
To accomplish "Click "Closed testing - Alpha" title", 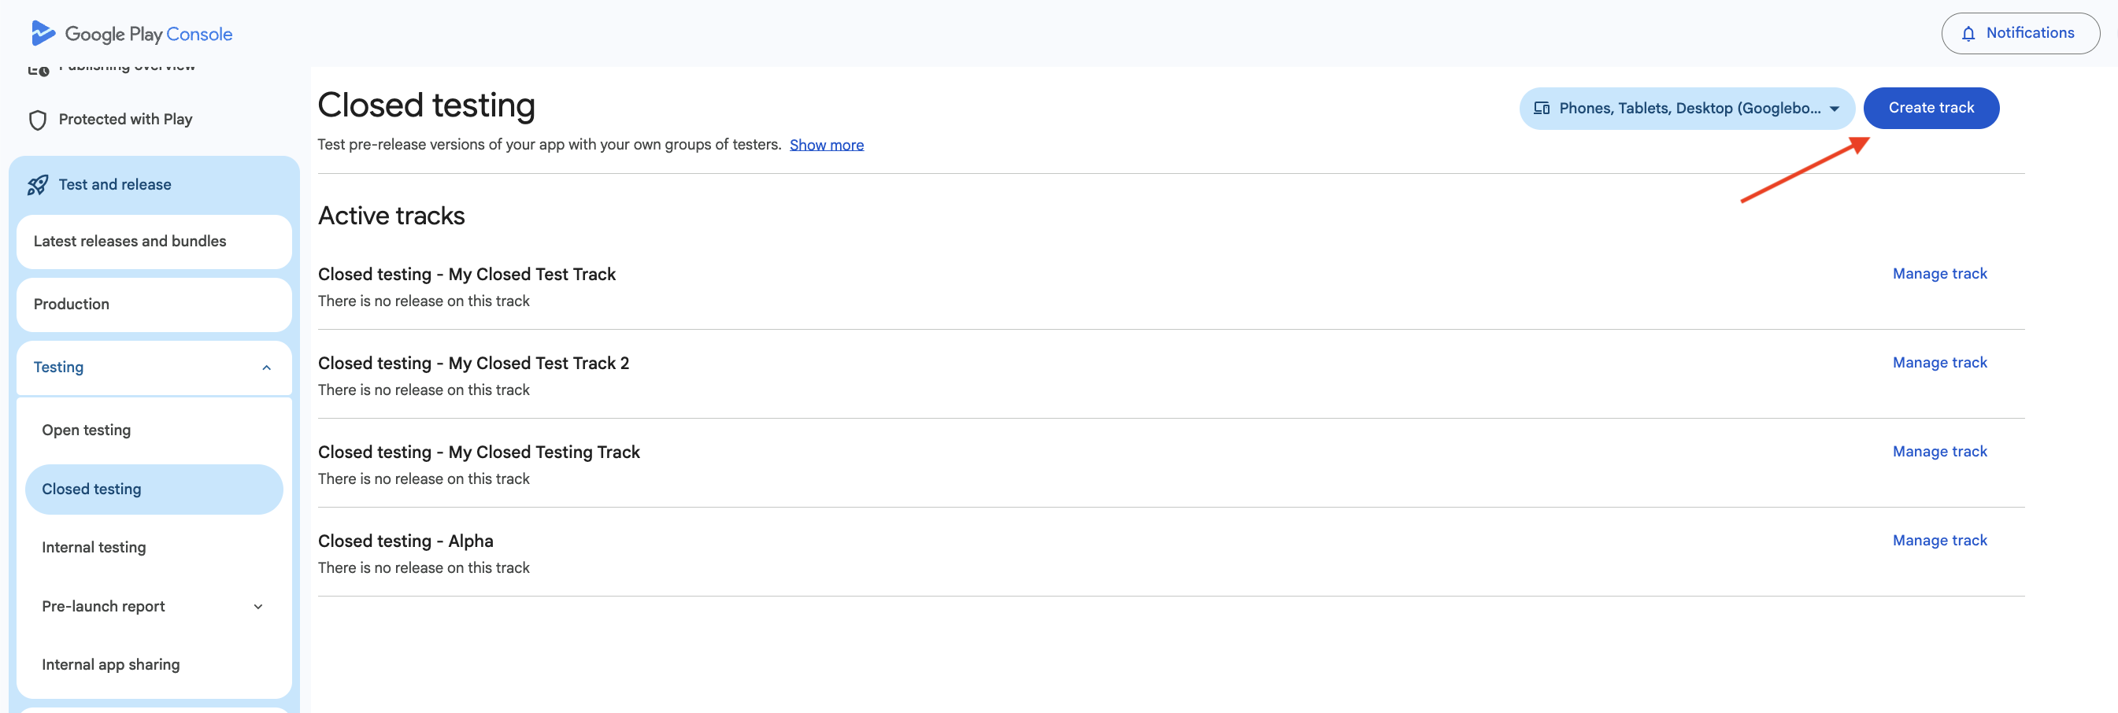I will pos(405,541).
